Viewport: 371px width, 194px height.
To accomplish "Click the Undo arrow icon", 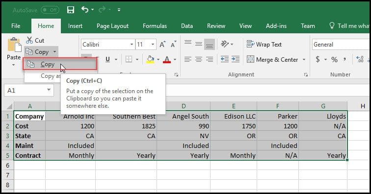I will click(x=85, y=9).
